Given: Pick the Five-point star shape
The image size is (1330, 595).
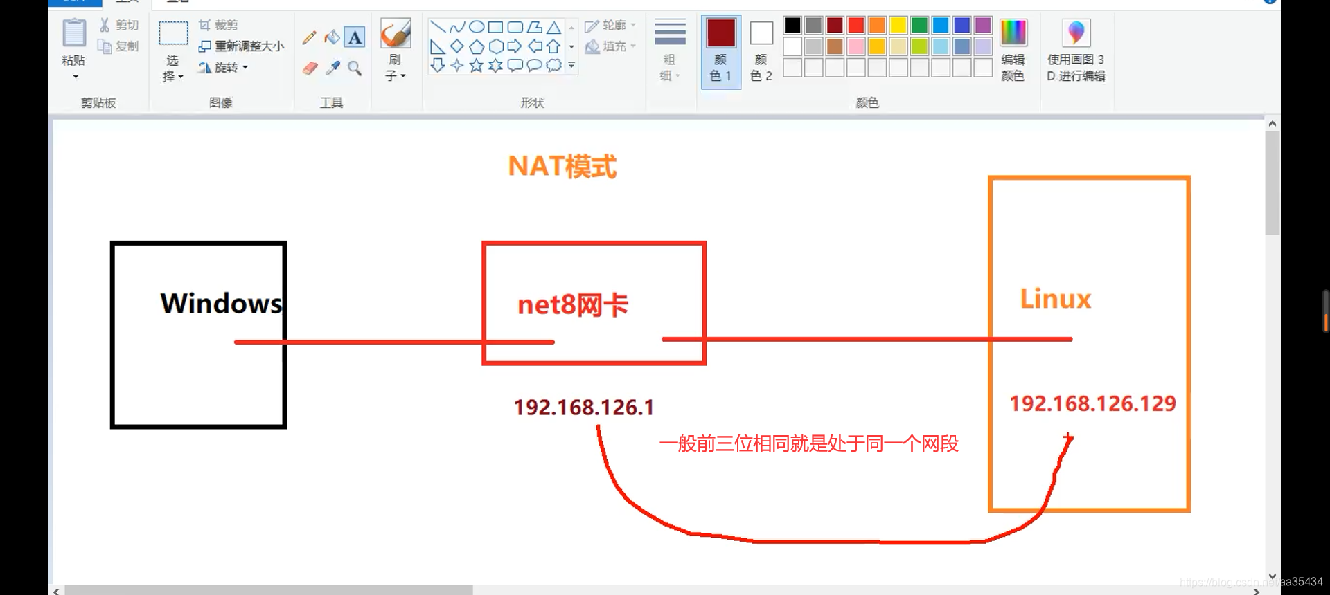Looking at the screenshot, I should pyautogui.click(x=477, y=65).
